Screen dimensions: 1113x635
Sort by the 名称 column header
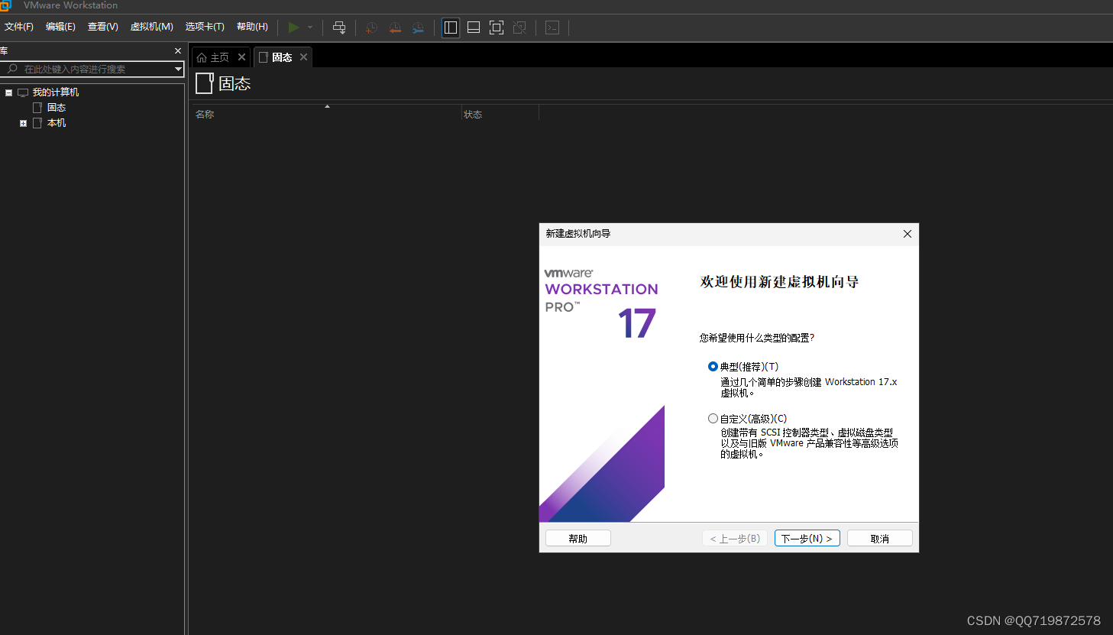pos(205,115)
